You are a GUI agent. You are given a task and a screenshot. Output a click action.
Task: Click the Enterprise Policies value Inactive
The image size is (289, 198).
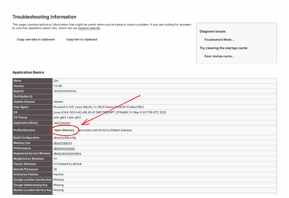tap(59, 174)
